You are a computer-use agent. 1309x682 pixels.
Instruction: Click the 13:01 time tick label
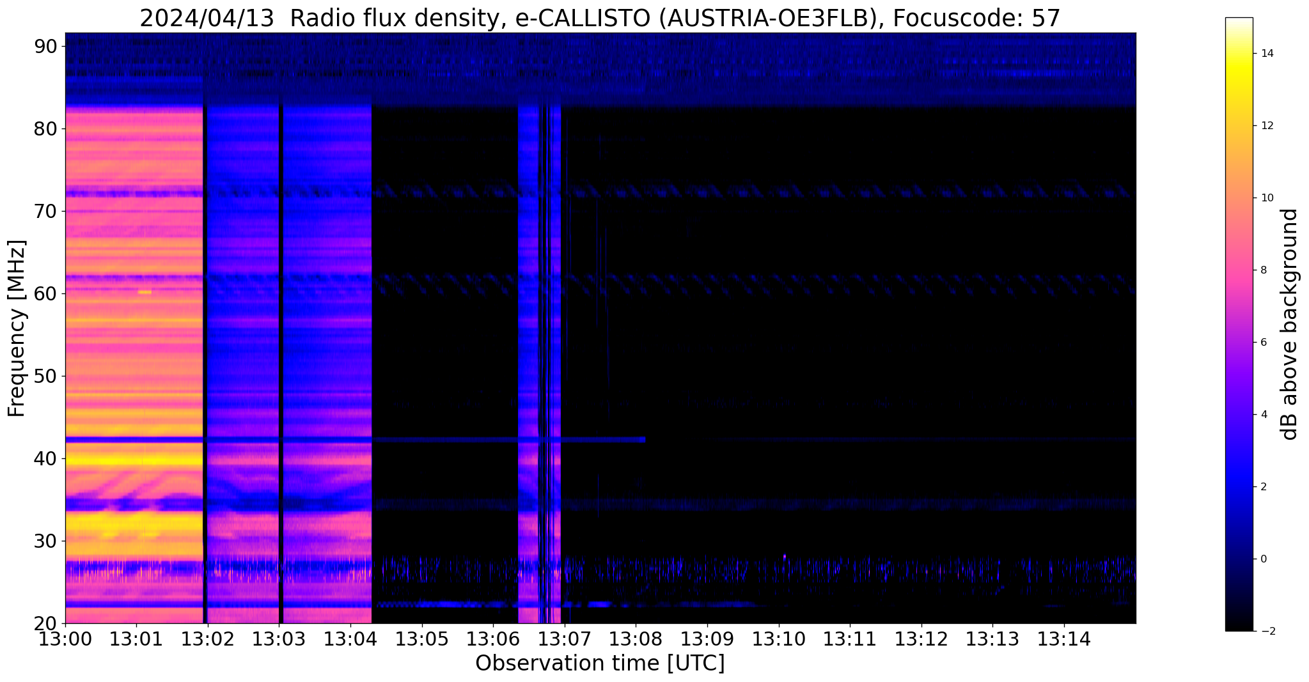click(x=136, y=639)
